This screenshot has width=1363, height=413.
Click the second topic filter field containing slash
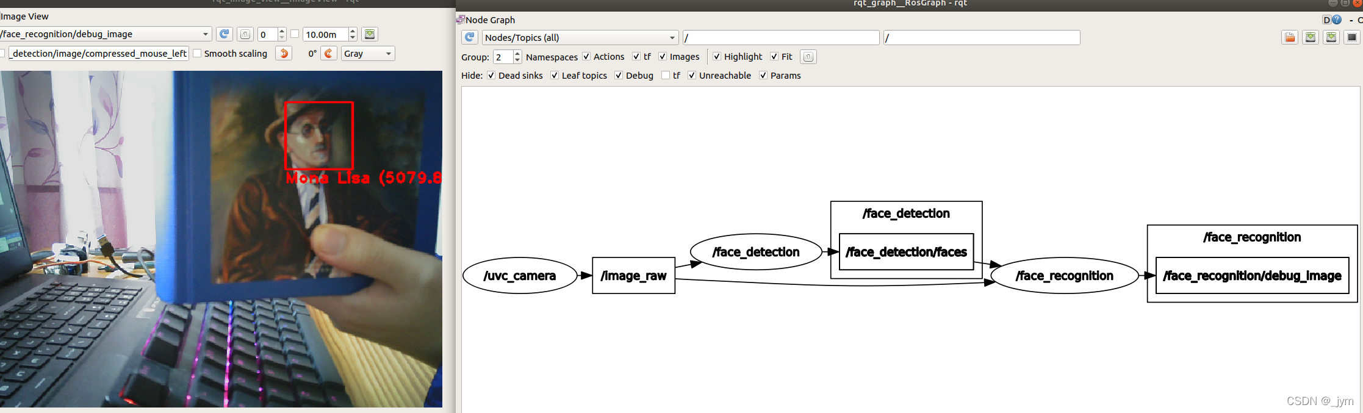coord(982,38)
